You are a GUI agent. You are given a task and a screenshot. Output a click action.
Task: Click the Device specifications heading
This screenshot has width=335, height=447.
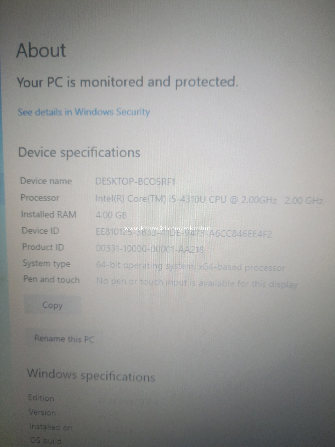(79, 152)
